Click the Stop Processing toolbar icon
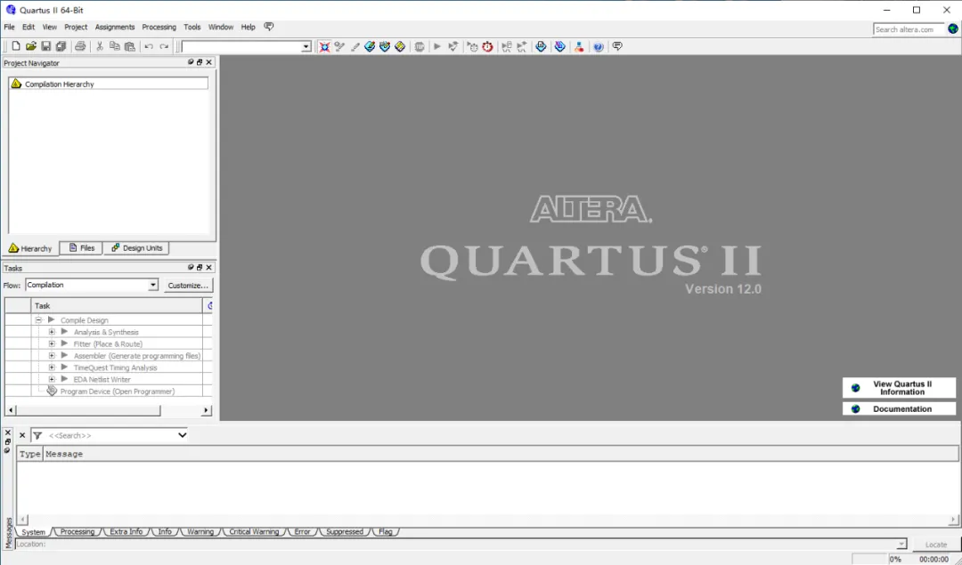Screen dimensions: 962x565 (419, 46)
